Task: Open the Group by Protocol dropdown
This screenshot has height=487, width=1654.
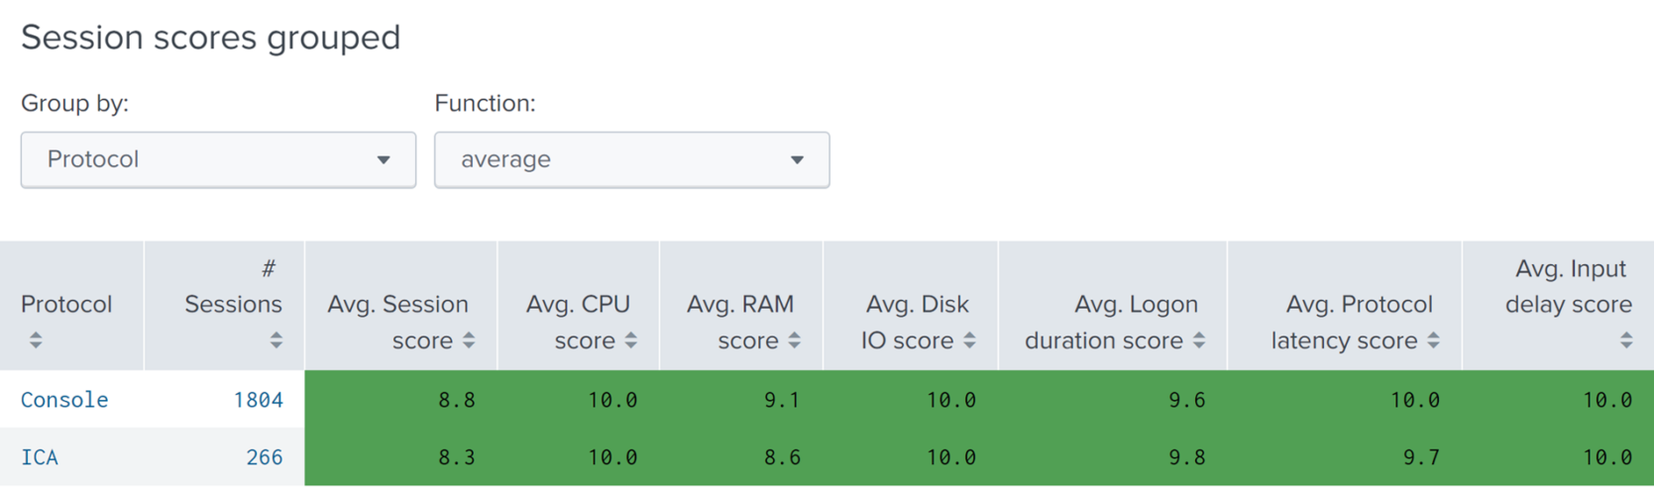Action: (218, 159)
